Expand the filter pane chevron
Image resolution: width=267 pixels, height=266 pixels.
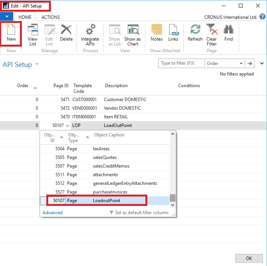(262, 63)
